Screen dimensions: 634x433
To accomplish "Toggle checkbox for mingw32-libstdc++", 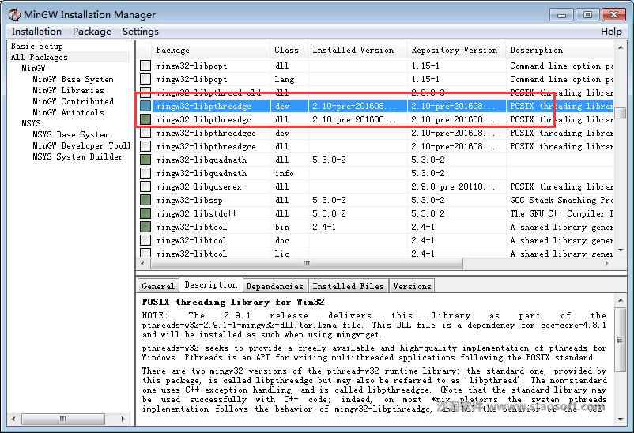I will pyautogui.click(x=145, y=213).
